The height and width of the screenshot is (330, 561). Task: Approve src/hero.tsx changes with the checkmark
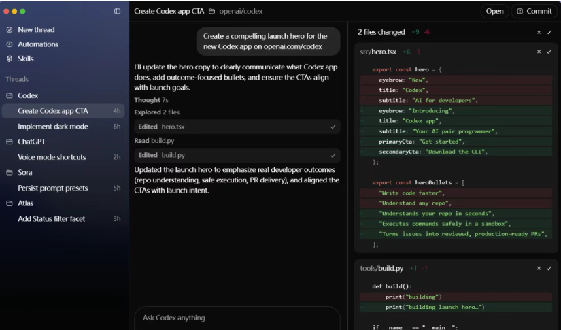(549, 52)
